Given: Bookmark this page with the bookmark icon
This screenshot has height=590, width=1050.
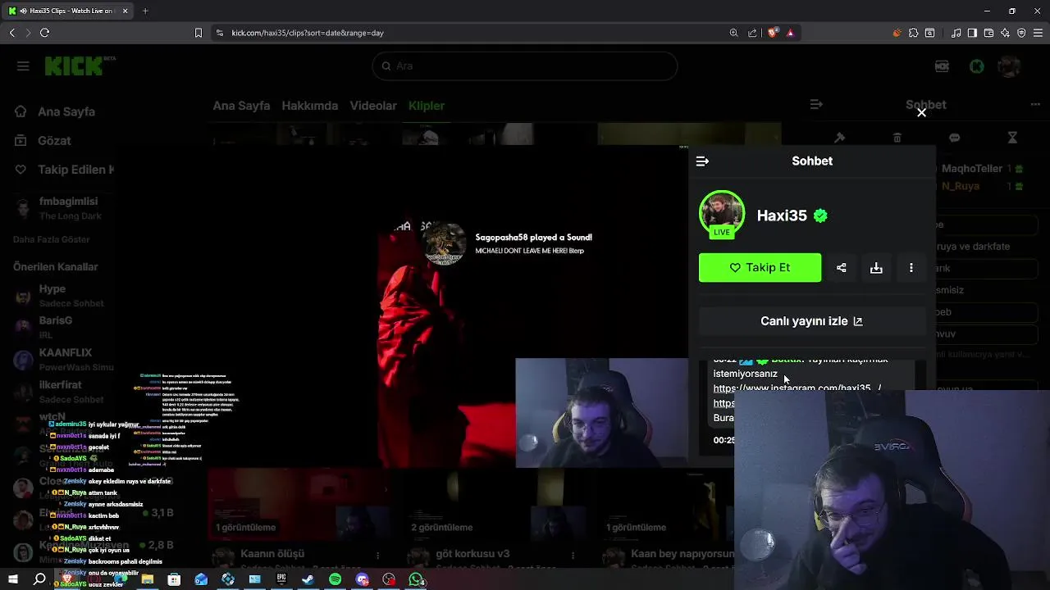Looking at the screenshot, I should pyautogui.click(x=198, y=33).
